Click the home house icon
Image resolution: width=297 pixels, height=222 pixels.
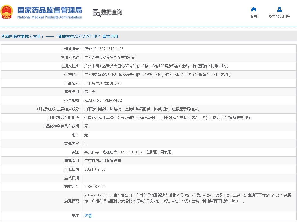tap(254, 9)
